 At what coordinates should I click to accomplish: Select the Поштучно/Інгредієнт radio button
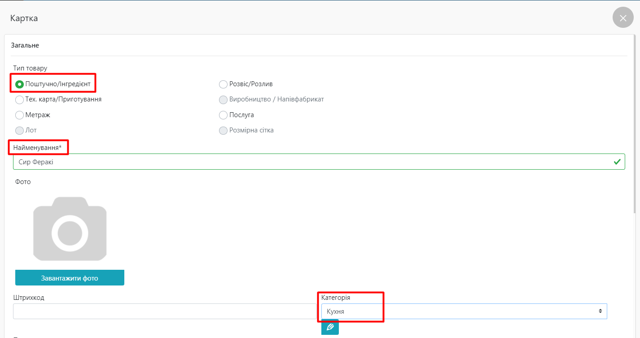pos(20,84)
